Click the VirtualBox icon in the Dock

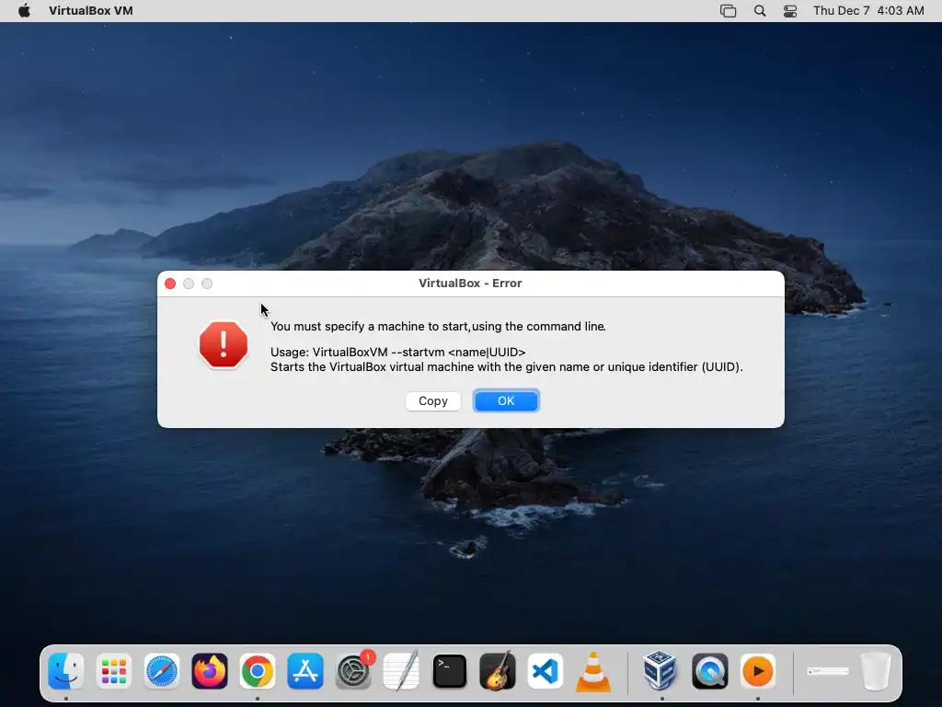pyautogui.click(x=661, y=671)
